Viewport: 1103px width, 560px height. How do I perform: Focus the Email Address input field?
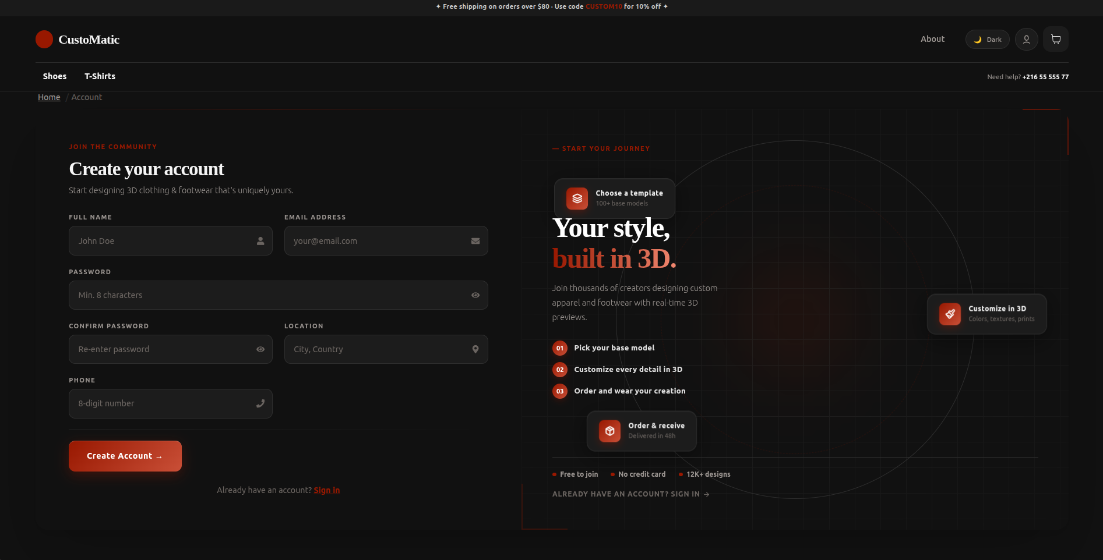tap(386, 241)
